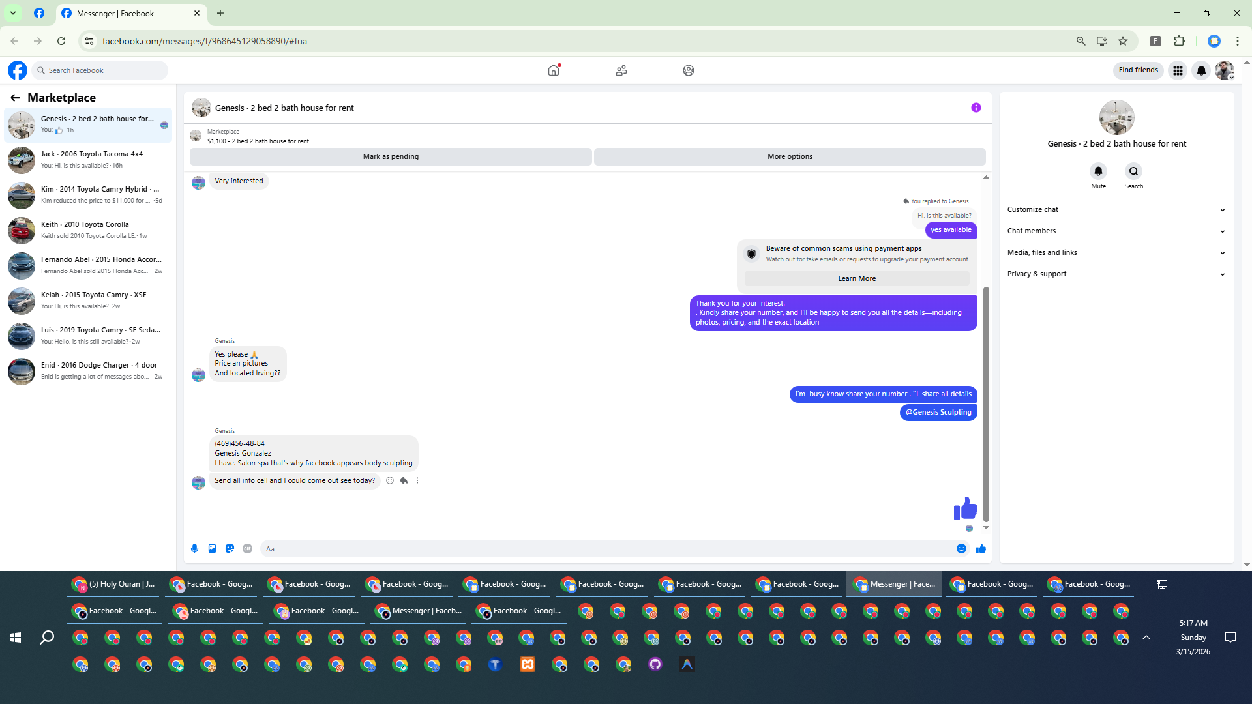Open the Chrome zoom magnifier icon
Image resolution: width=1252 pixels, height=704 pixels.
tap(1081, 41)
